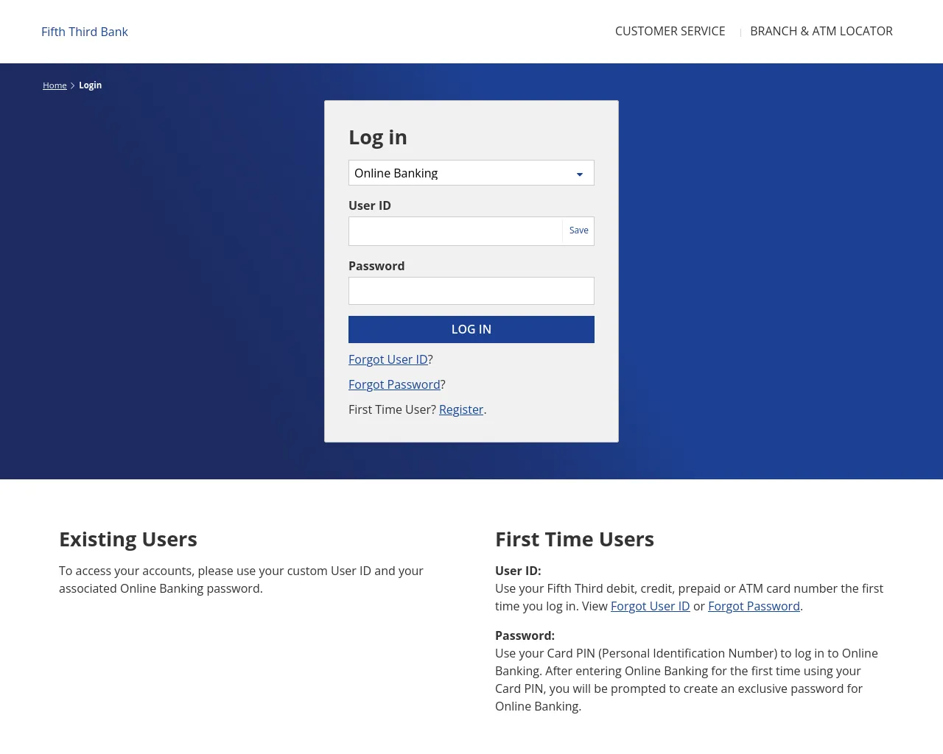The width and height of the screenshot is (943, 754).
Task: Toggle Save User ID option
Action: [579, 230]
